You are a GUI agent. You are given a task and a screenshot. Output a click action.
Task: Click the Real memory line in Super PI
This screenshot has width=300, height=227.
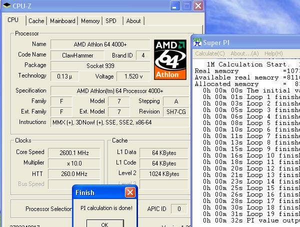pyautogui.click(x=247, y=71)
